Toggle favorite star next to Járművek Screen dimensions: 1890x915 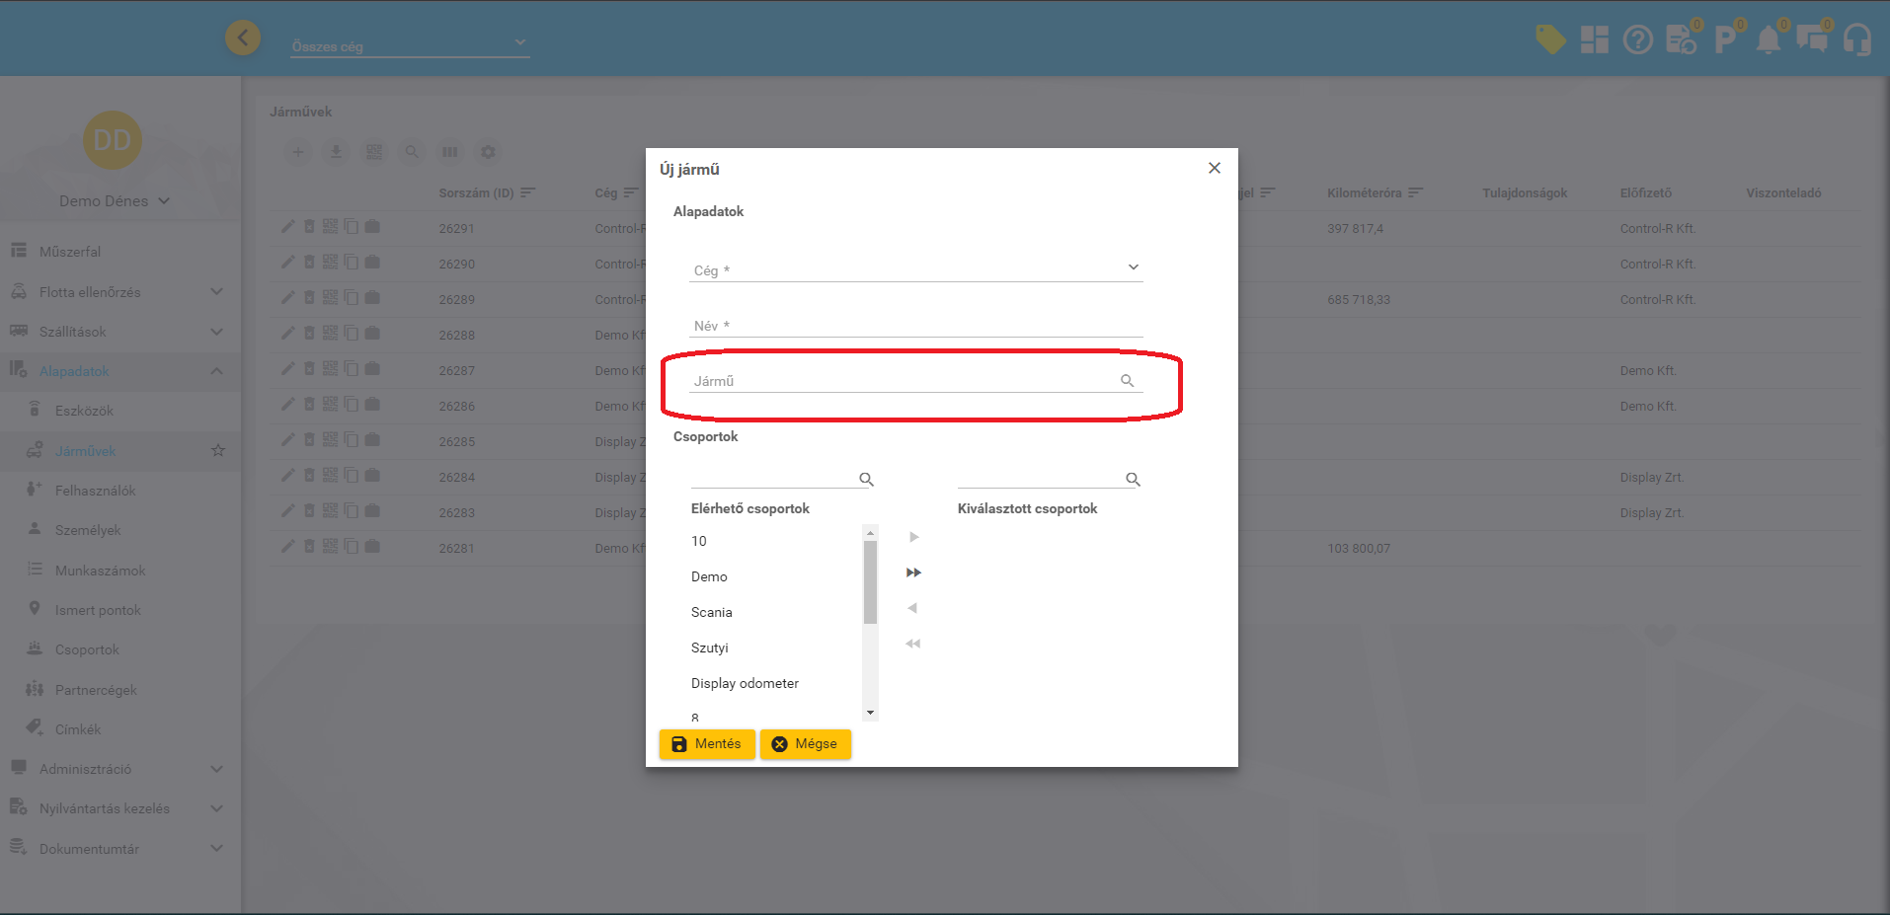[218, 451]
